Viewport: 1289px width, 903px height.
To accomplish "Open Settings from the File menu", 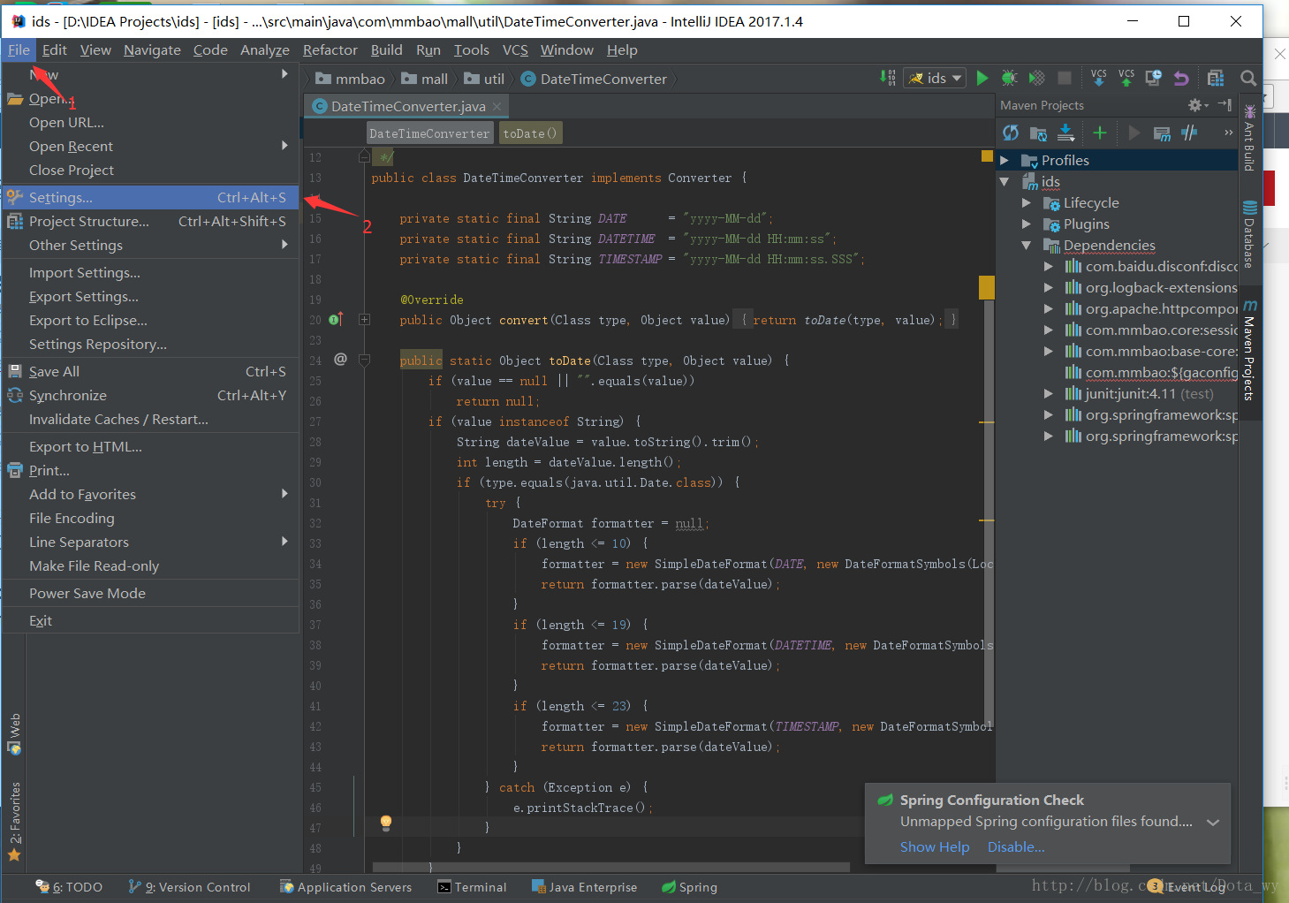I will point(150,197).
